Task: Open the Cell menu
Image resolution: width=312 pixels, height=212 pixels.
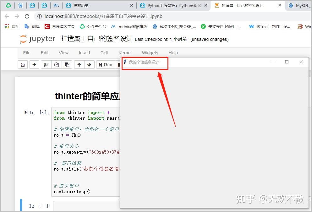Action: pos(104,53)
